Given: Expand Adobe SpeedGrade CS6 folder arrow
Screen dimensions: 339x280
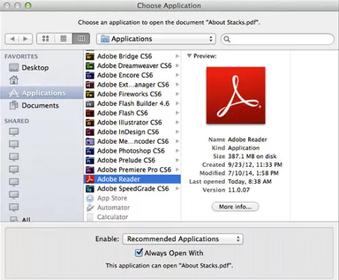Looking at the screenshot, I should click(178, 188).
